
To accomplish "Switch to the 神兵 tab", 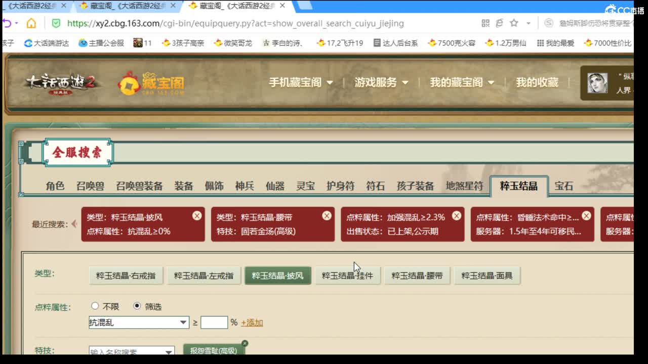I will point(245,186).
